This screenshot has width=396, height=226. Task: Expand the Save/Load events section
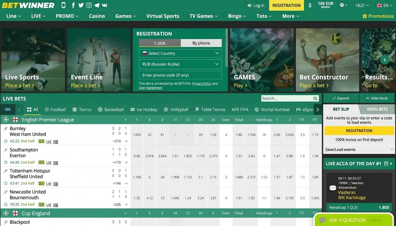359,149
